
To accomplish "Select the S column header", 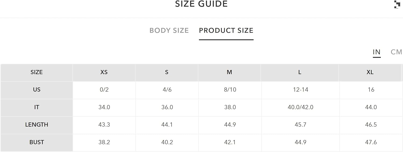I will point(167,72).
